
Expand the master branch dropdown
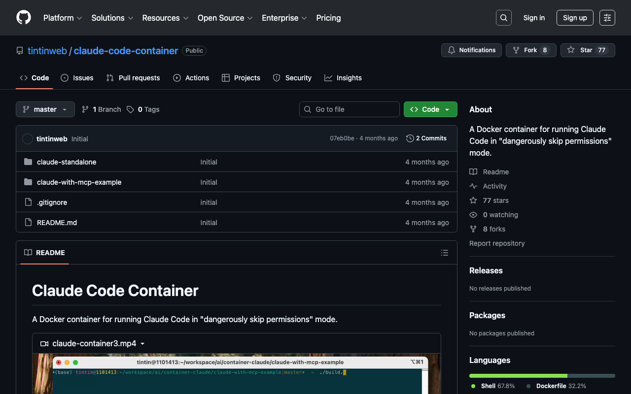pos(45,109)
